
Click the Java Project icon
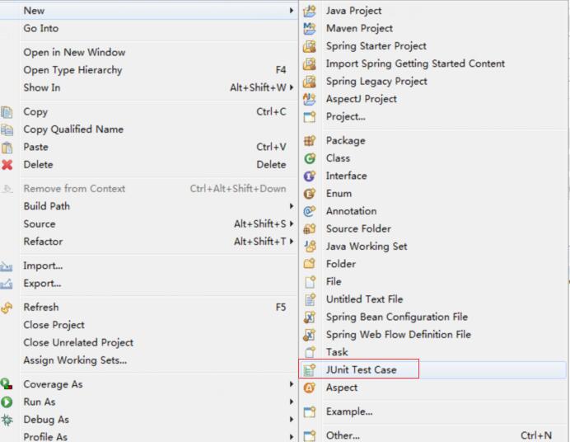(310, 11)
